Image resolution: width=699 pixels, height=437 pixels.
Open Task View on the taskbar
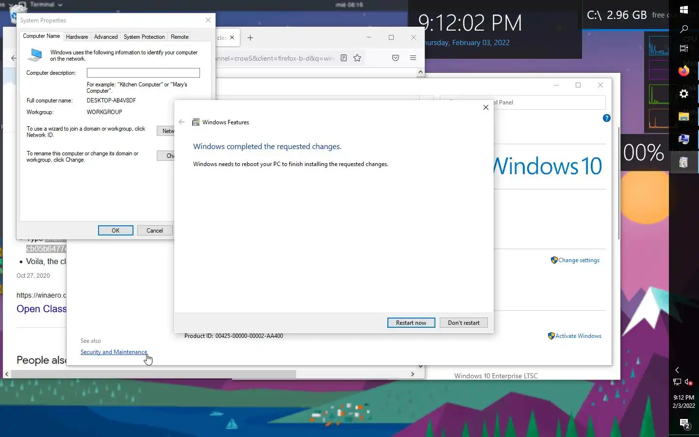pyautogui.click(x=684, y=48)
